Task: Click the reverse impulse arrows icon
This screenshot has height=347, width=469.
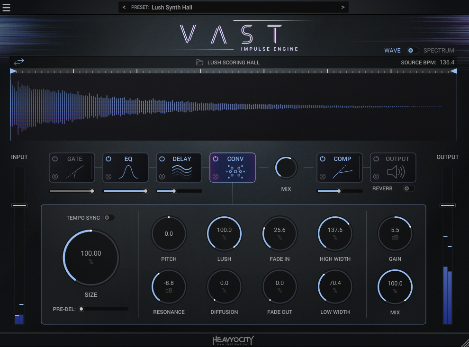Action: click(19, 62)
